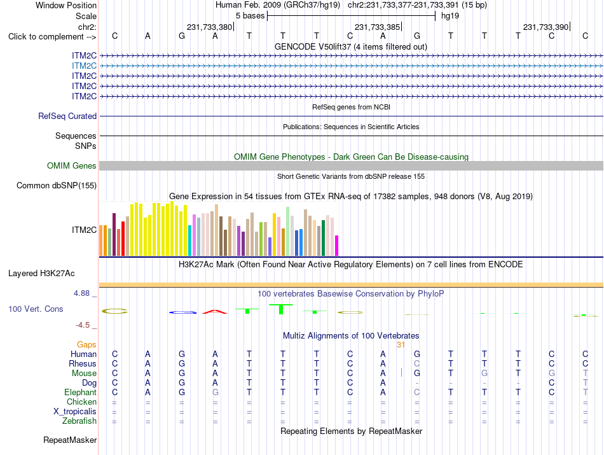Click the 4.88 PhyloP upper value

(81, 293)
